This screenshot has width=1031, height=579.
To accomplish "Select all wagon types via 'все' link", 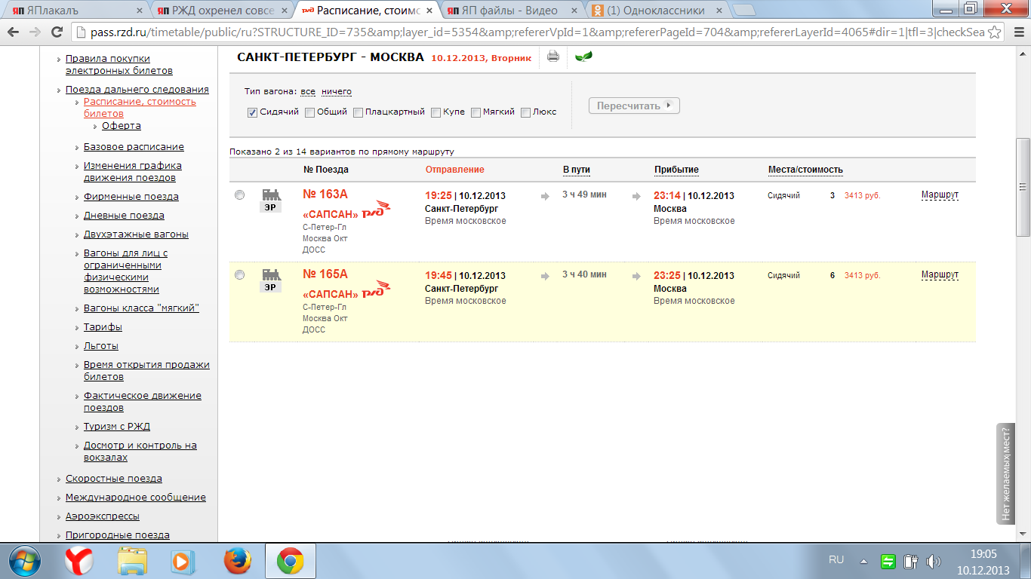I will [x=308, y=91].
